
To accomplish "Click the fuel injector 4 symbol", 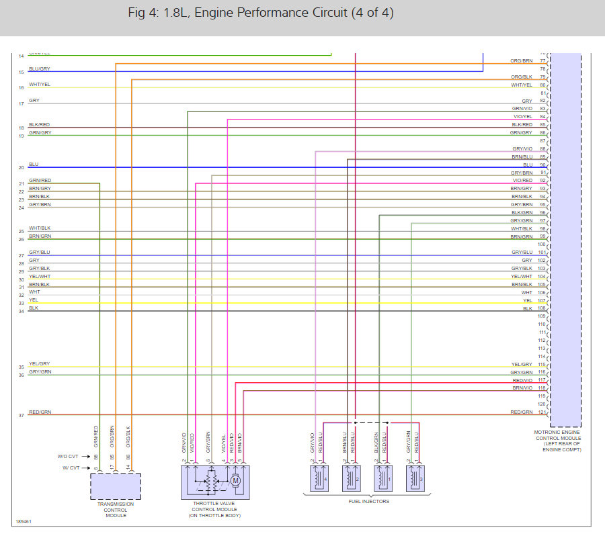I will pos(319,478).
